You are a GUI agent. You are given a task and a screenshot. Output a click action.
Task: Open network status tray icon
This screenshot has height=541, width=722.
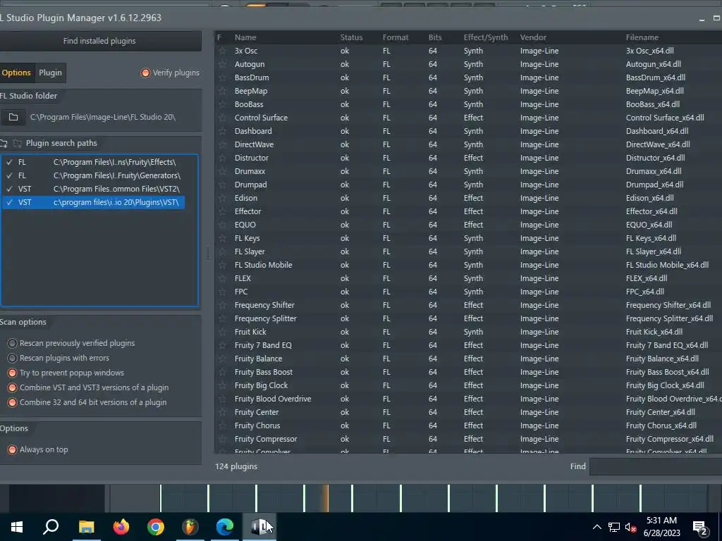click(614, 527)
